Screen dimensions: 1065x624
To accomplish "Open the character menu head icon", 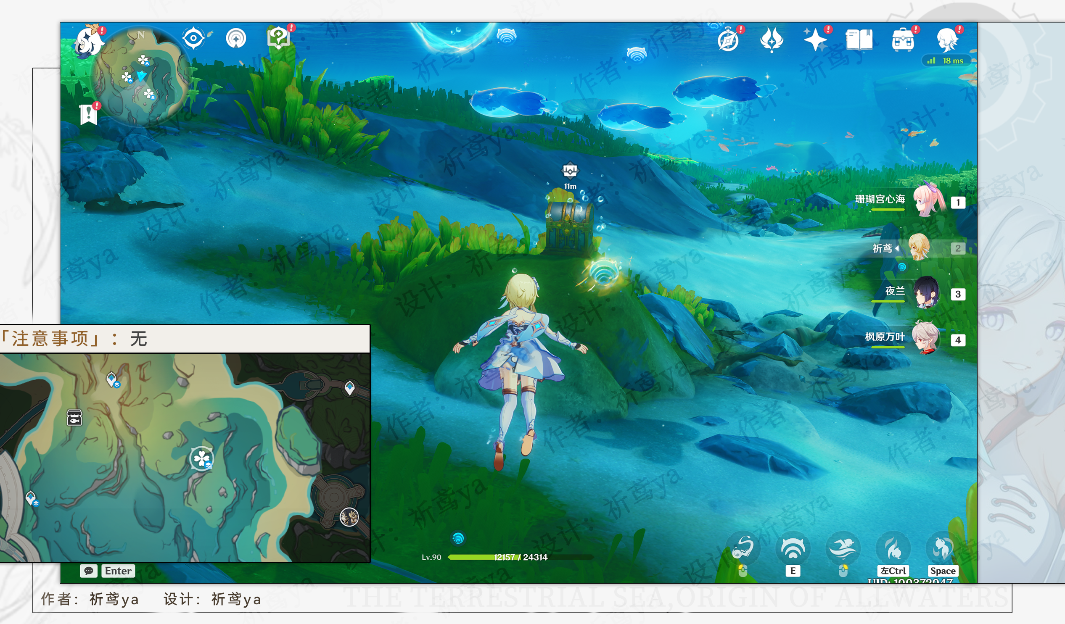I will coord(947,40).
